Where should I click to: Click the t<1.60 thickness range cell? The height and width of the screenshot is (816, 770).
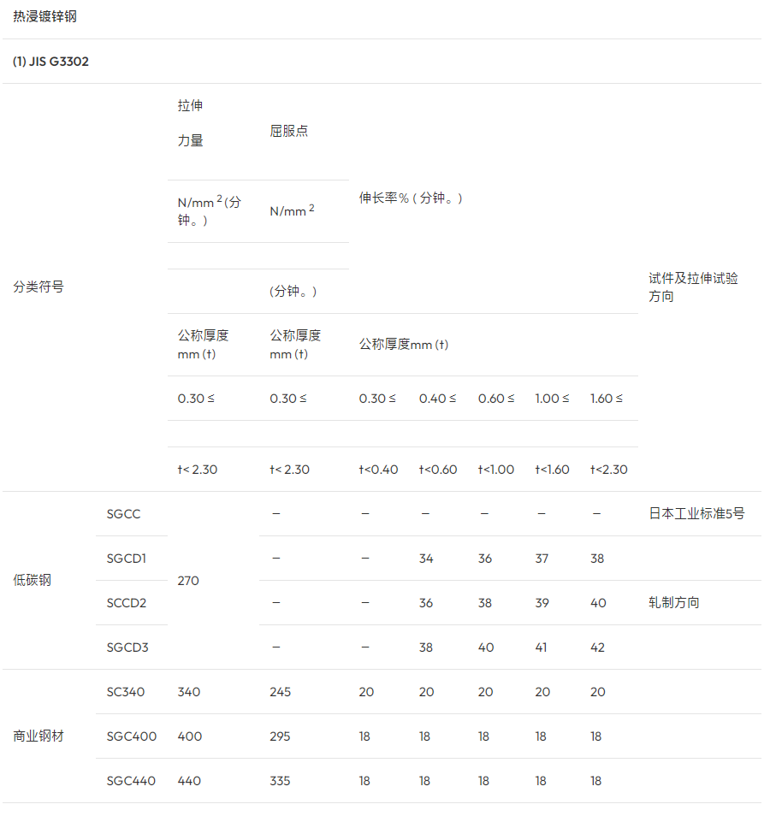pos(552,470)
